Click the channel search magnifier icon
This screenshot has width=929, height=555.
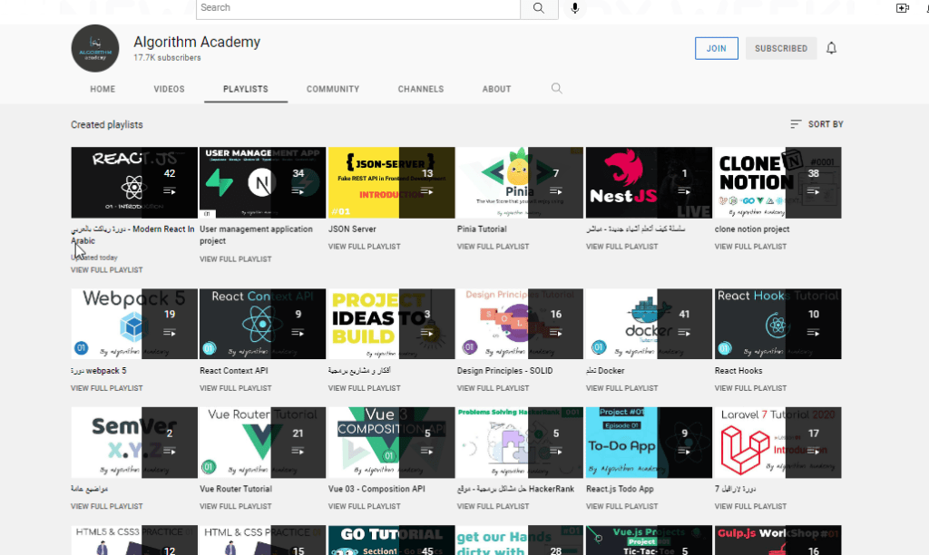557,89
